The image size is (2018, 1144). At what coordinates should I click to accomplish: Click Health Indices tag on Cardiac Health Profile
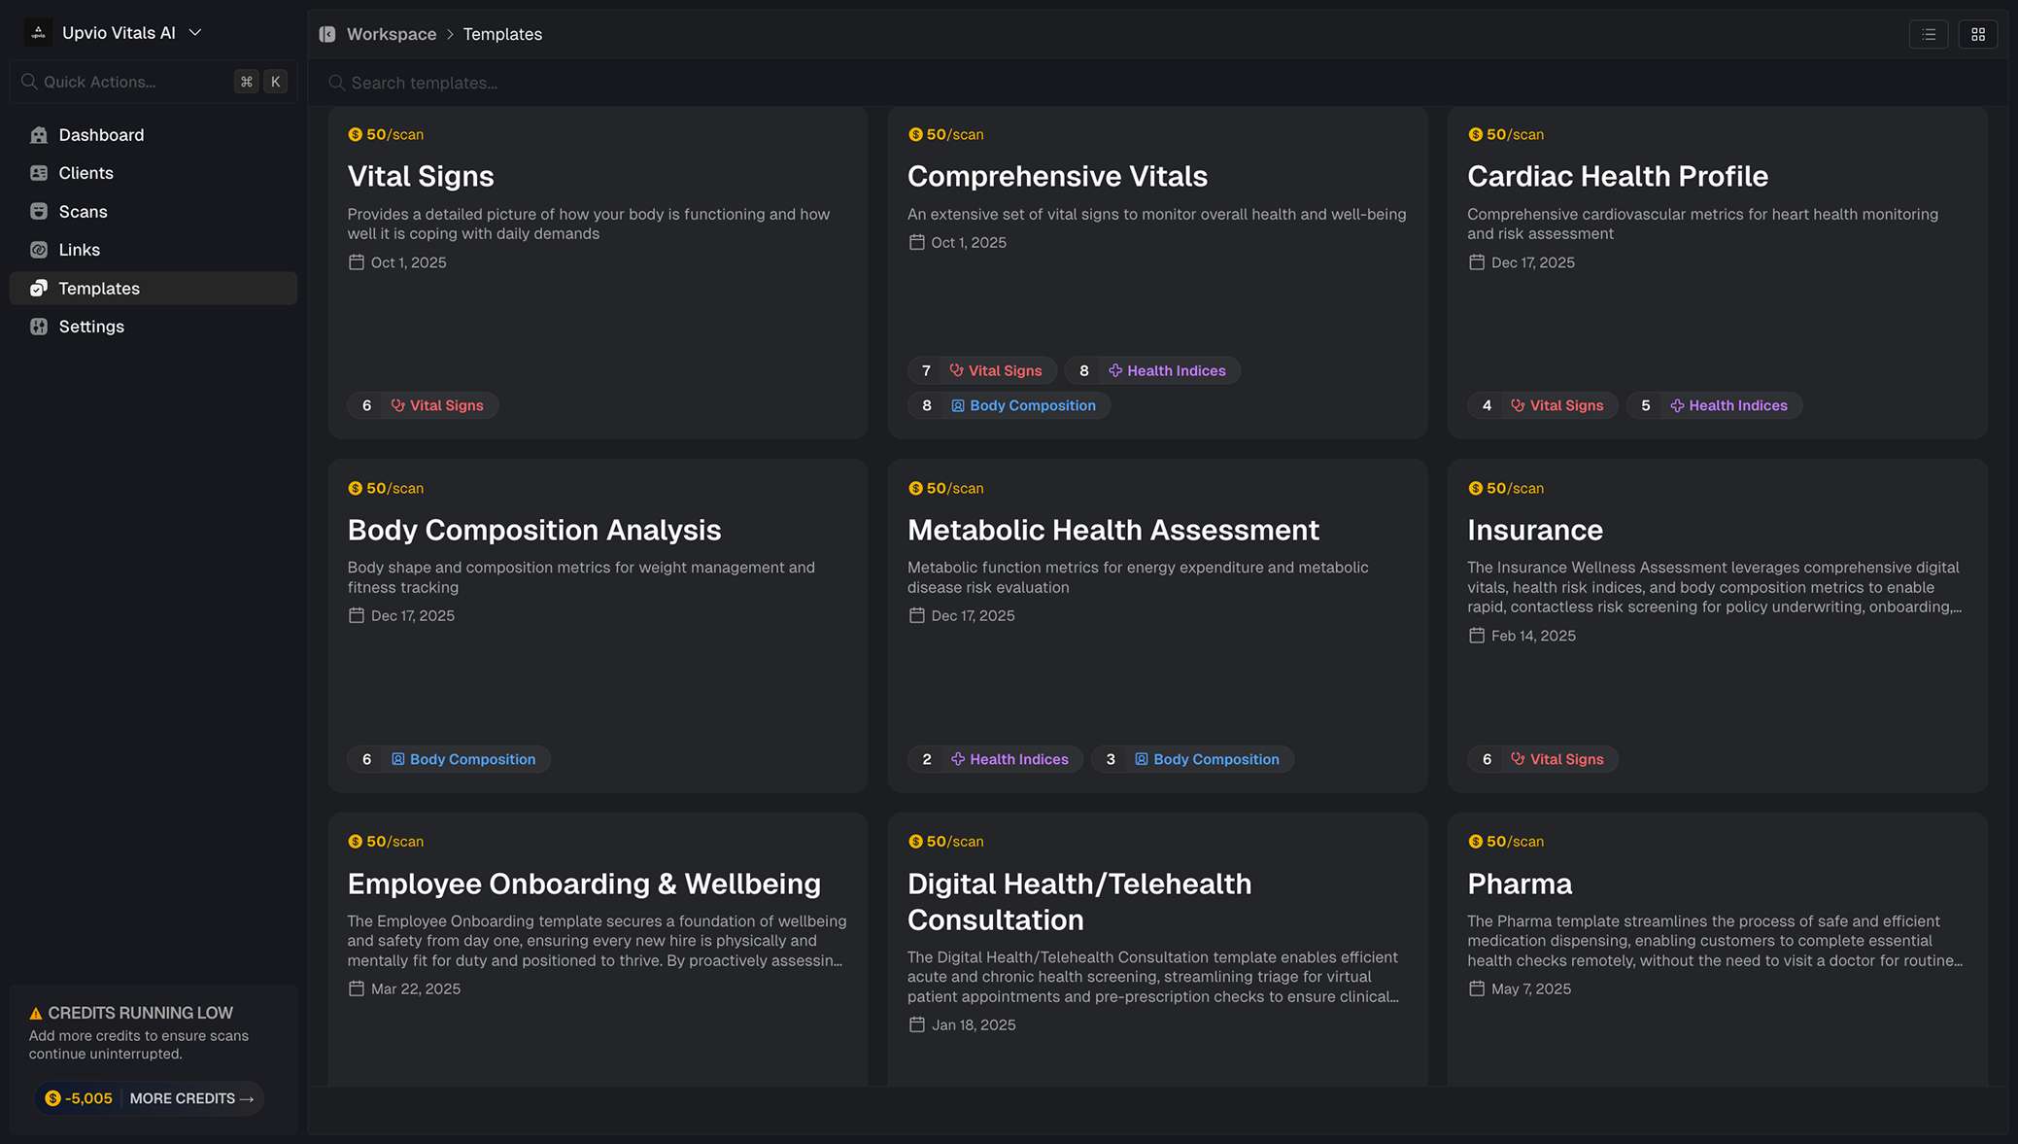pyautogui.click(x=1728, y=406)
